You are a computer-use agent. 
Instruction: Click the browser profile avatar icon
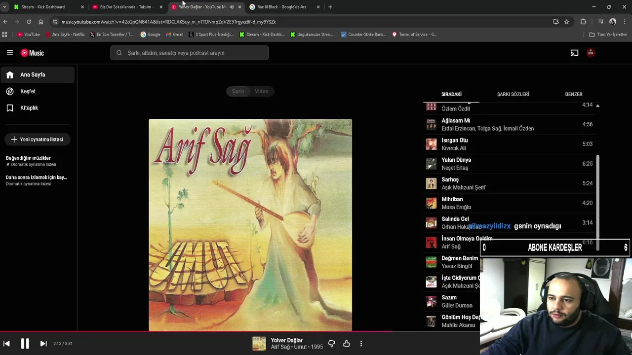pyautogui.click(x=613, y=22)
